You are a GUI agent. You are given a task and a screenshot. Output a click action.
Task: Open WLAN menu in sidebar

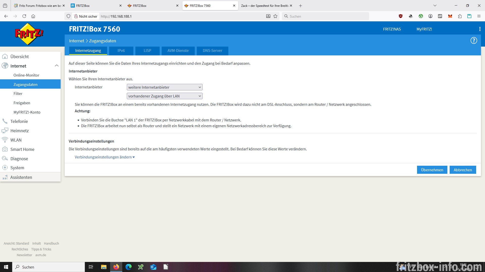click(30, 140)
